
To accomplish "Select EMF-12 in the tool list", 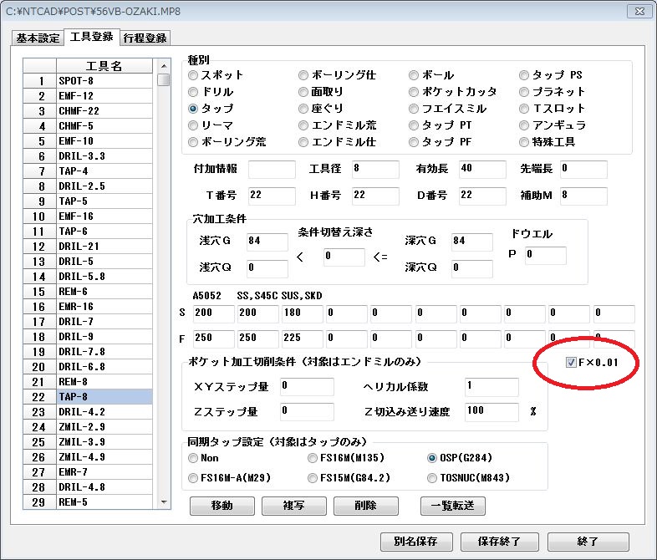I will (104, 96).
